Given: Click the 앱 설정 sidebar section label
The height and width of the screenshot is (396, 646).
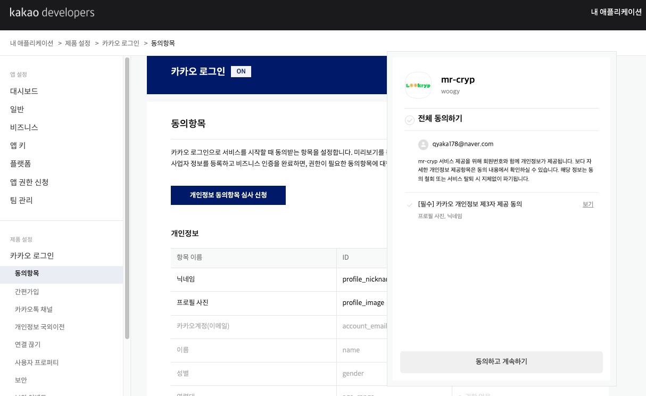Looking at the screenshot, I should (x=19, y=75).
